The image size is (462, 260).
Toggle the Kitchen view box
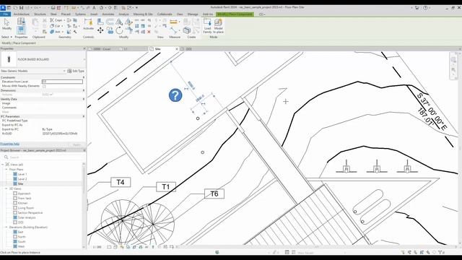point(15,203)
